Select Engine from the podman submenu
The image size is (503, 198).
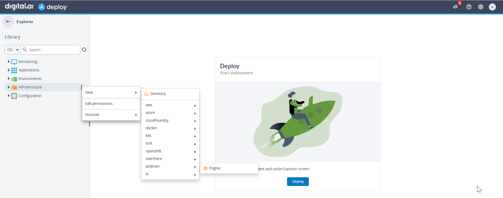229,168
